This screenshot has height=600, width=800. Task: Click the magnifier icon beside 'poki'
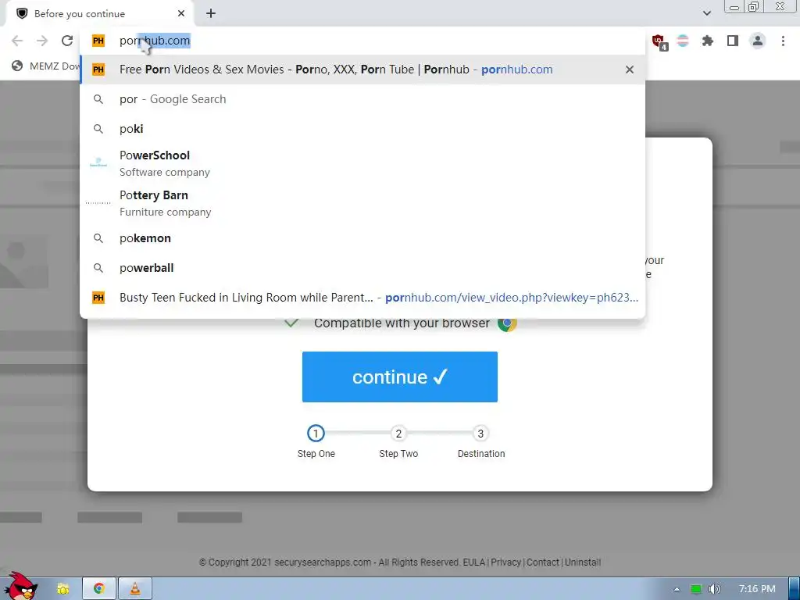(x=98, y=129)
